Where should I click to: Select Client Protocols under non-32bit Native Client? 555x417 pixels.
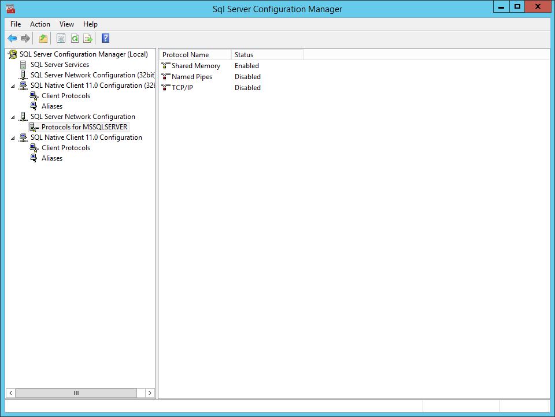(x=66, y=148)
